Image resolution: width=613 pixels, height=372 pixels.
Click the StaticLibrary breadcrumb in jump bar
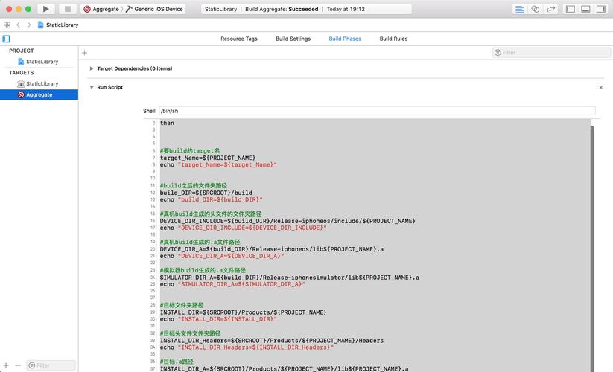point(58,25)
